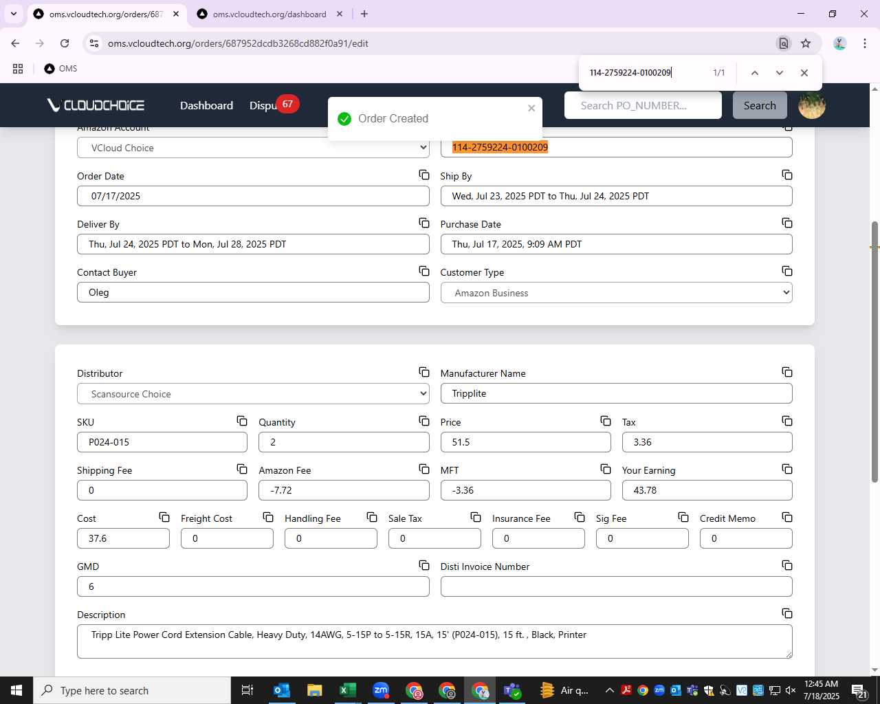880x704 pixels.
Task: Copy the MFT field value
Action: [x=606, y=469]
